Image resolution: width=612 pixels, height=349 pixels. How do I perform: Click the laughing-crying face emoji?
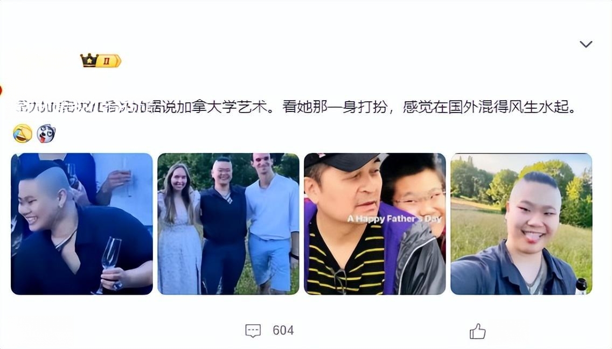(22, 134)
